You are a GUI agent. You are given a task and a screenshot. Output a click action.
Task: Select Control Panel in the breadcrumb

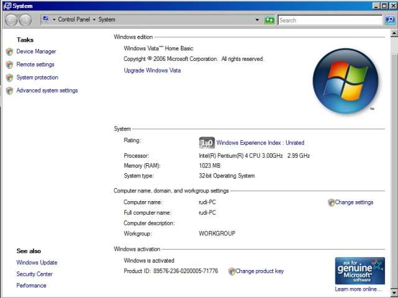74,19
